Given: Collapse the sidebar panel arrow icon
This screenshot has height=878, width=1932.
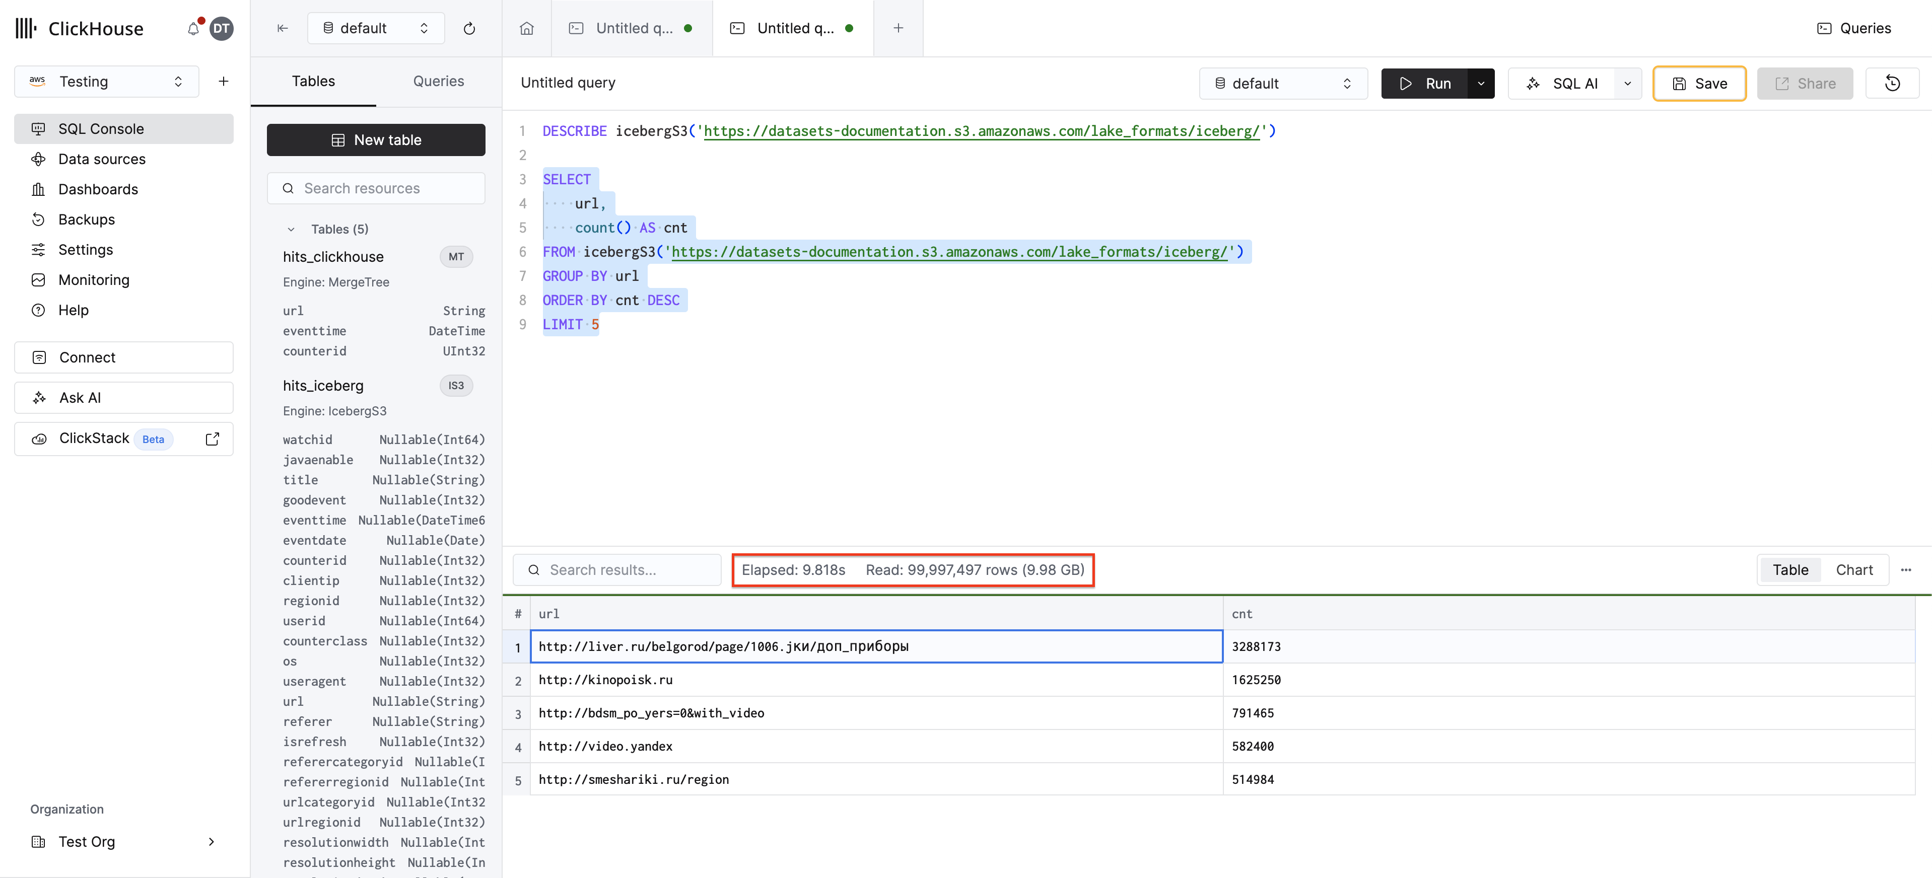Looking at the screenshot, I should [x=283, y=29].
